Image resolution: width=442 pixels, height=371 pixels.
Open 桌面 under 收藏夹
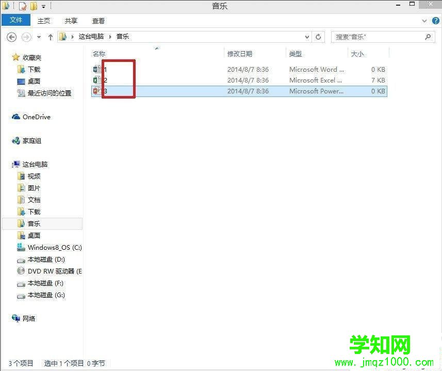pyautogui.click(x=34, y=81)
